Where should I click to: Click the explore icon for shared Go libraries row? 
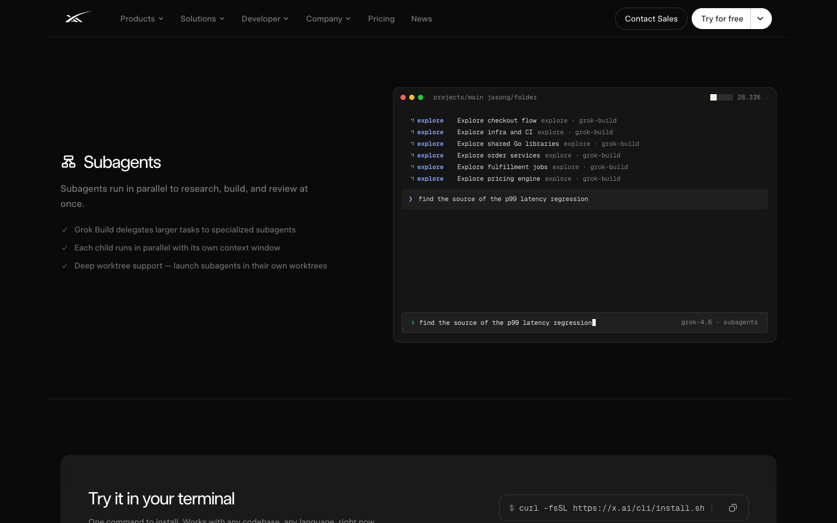[x=412, y=144]
